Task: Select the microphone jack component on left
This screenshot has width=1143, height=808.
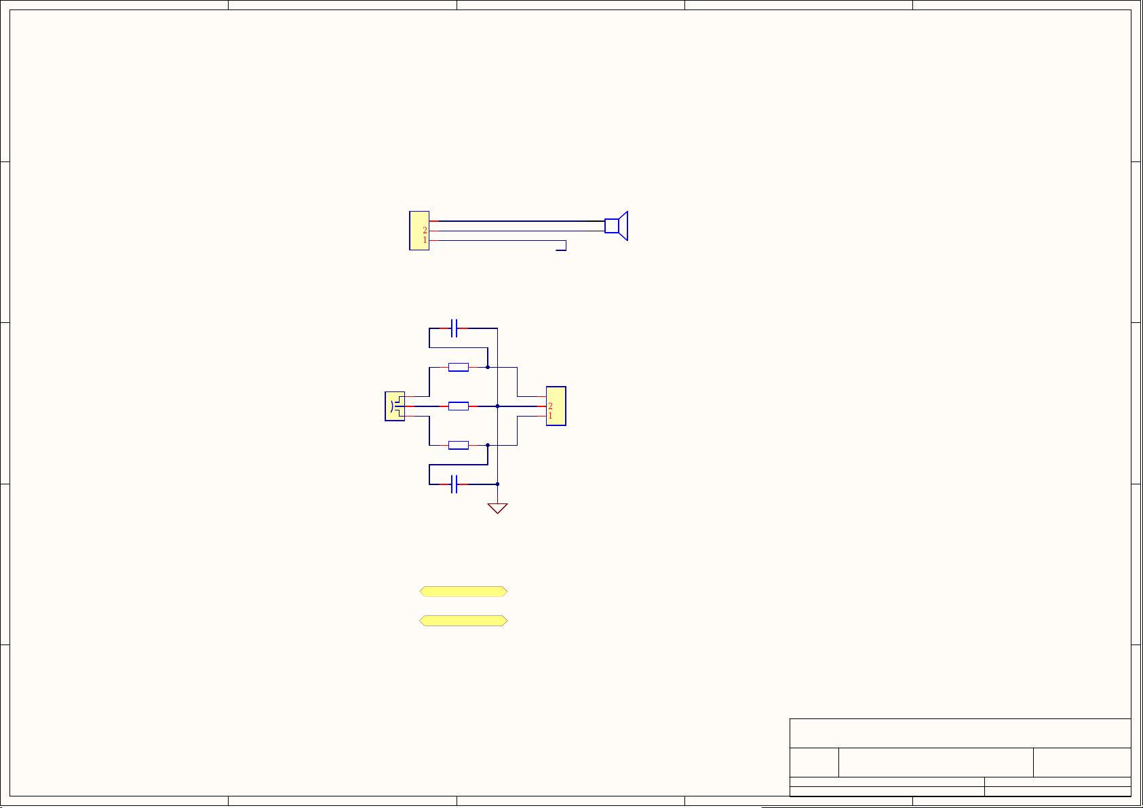Action: pos(394,406)
